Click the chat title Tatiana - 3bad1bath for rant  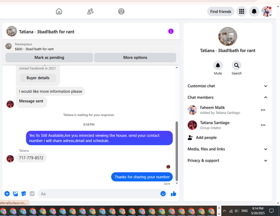pyautogui.click(x=46, y=32)
